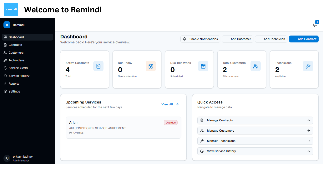Click the Add Technician button
Screen dimensions: 323x182
271,39
